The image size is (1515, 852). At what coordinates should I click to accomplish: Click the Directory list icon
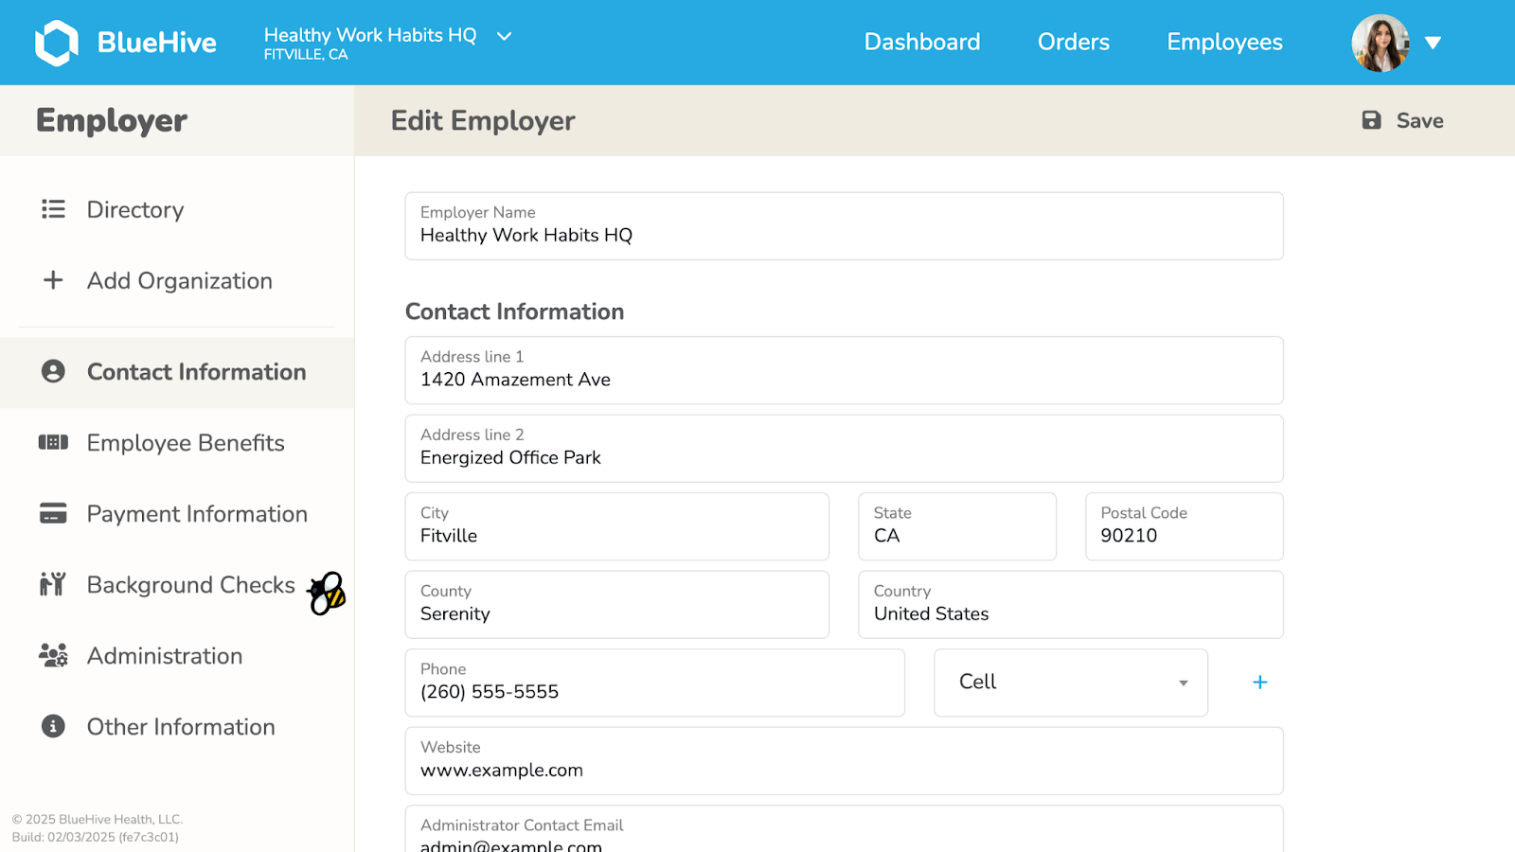point(53,209)
